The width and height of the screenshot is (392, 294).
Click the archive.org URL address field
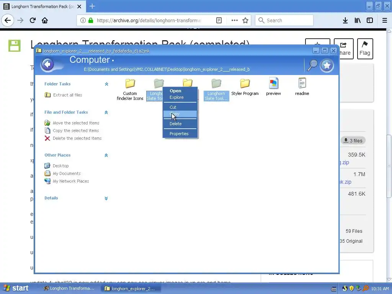(149, 20)
